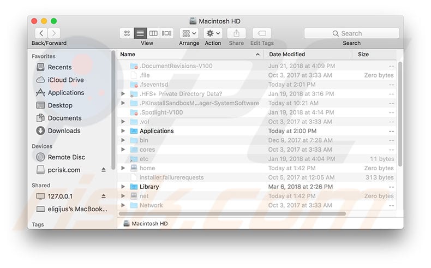
Task: Expand the .HFS+ Private Directory Data folder
Action: click(x=123, y=94)
